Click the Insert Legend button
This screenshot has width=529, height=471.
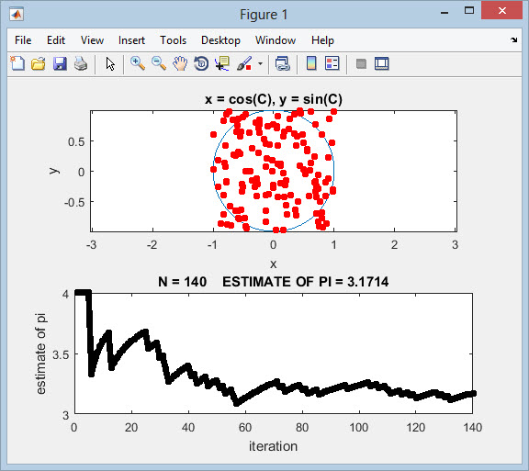(x=332, y=63)
